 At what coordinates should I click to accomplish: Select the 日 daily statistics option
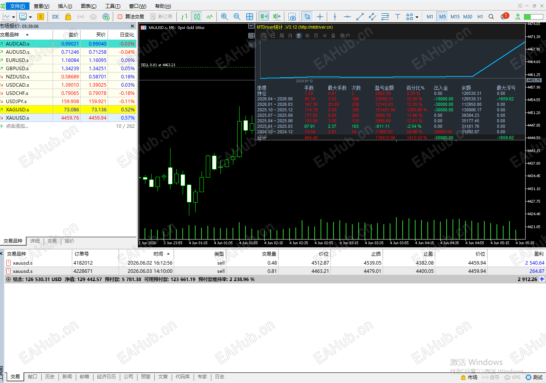(x=273, y=36)
